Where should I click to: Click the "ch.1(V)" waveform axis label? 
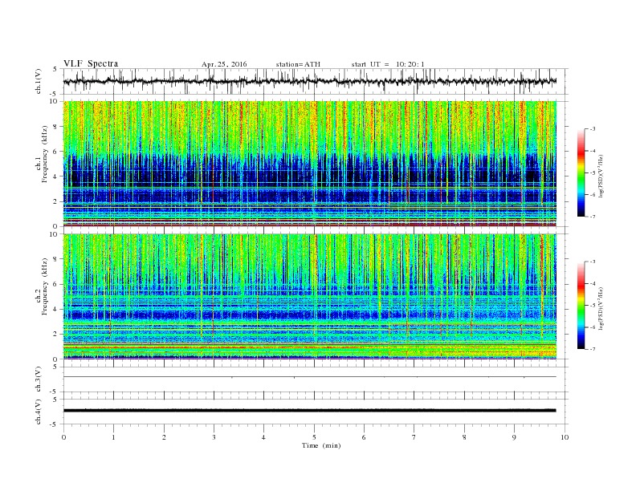coord(39,83)
